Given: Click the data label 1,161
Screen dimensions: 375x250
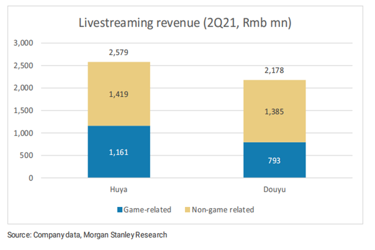Looking at the screenshot, I should [x=119, y=152].
